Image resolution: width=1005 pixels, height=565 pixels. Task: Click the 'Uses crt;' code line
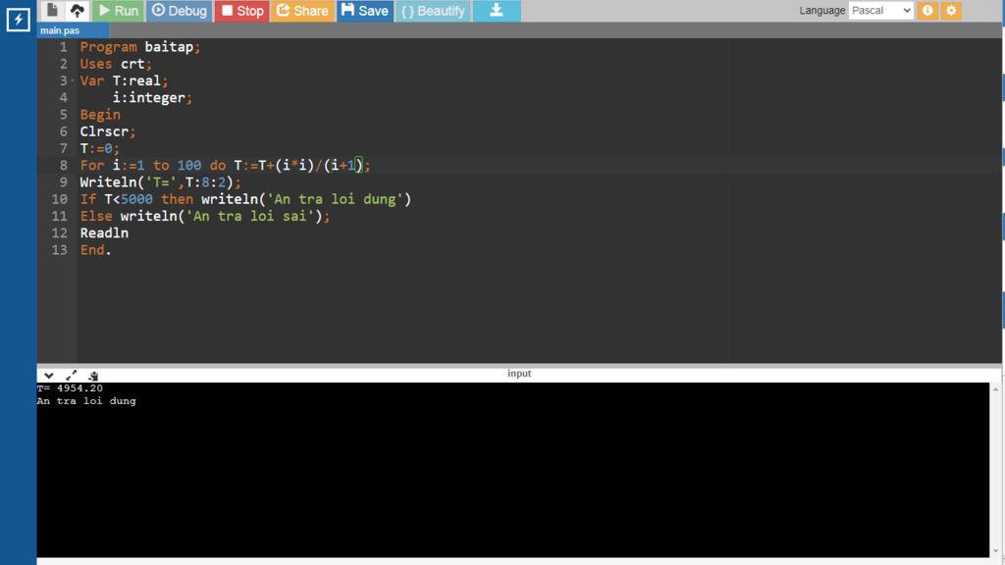[116, 64]
